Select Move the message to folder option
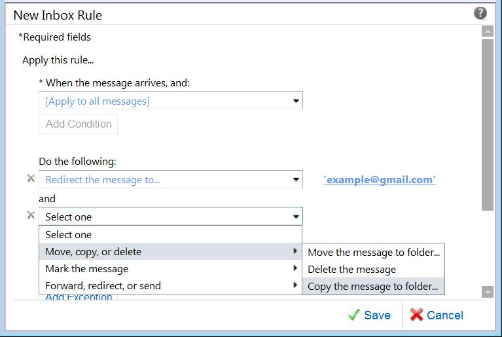 click(374, 252)
